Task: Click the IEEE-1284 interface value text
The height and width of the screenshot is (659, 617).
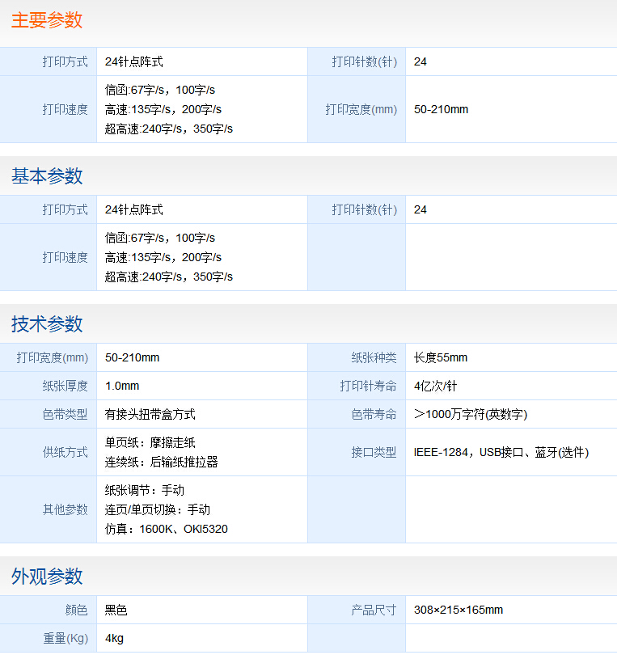Action: tap(441, 452)
